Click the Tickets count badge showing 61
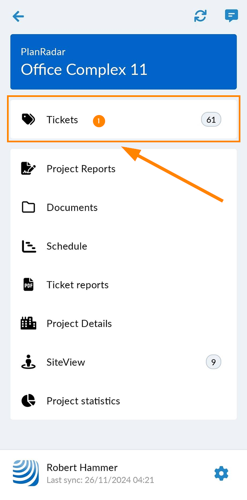This screenshot has height=500, width=247. 211,120
